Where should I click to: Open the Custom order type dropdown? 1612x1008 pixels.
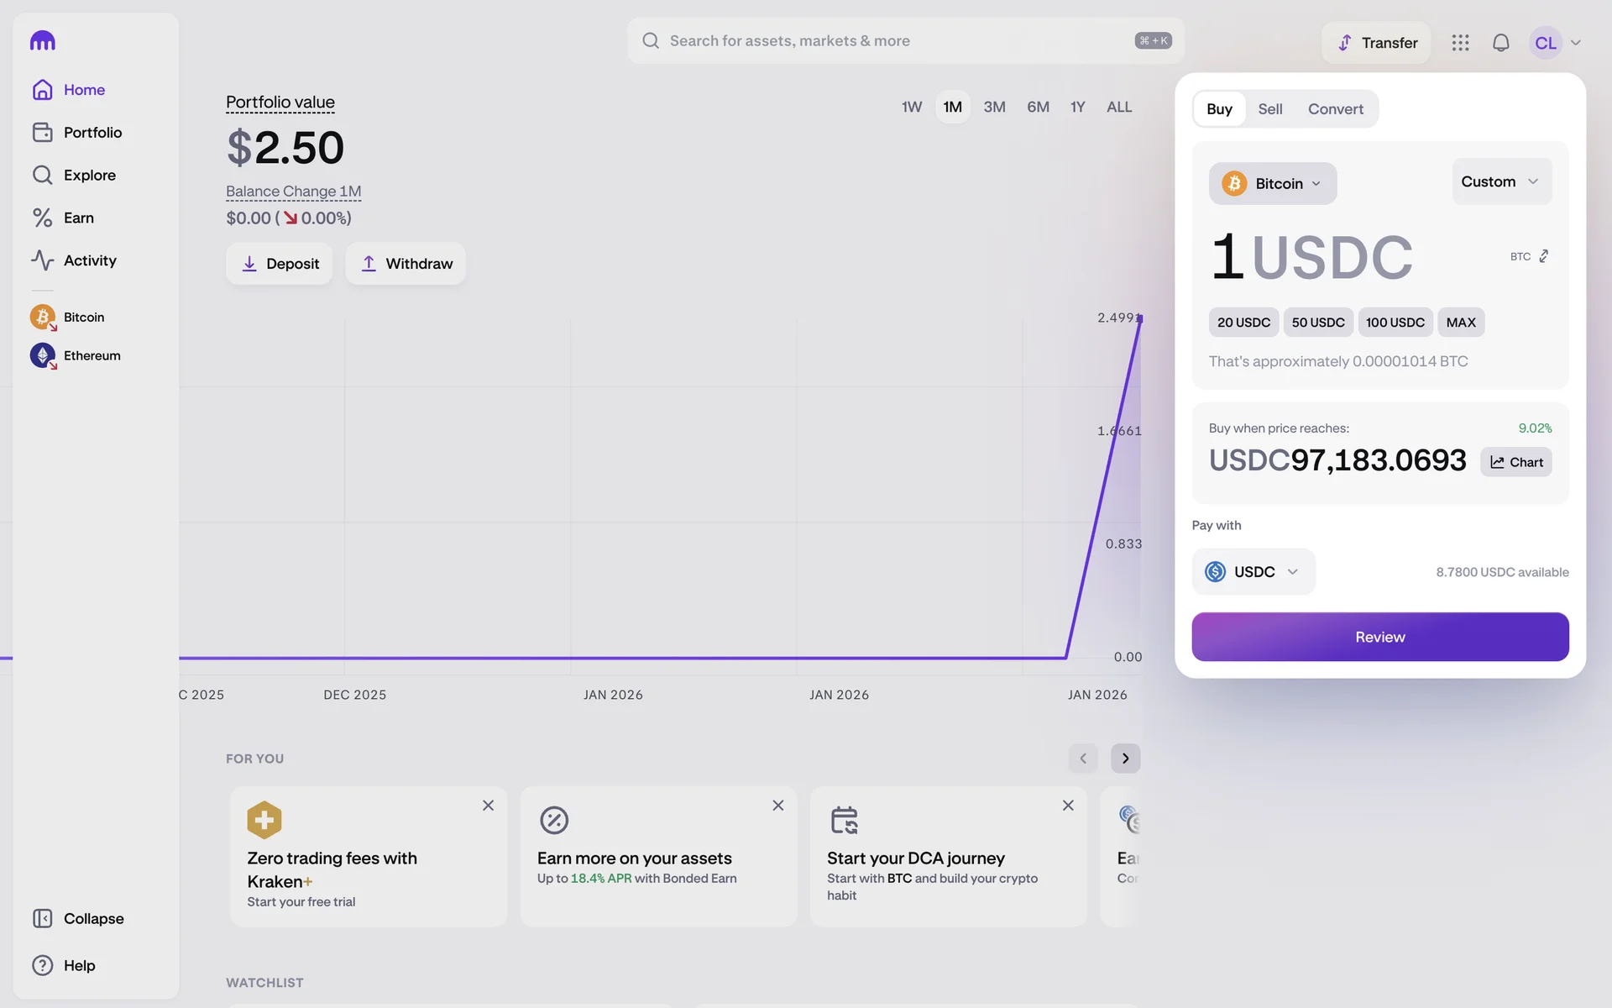coord(1500,181)
